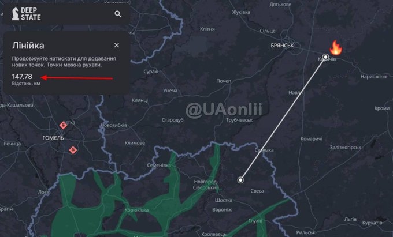The width and height of the screenshot is (393, 237).
Task: Click the ruler endpoint near Свеса
Action: [240, 180]
